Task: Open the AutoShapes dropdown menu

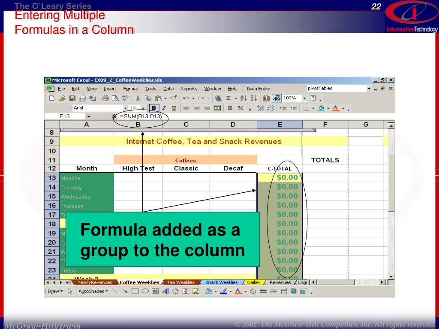Action: 93,291
